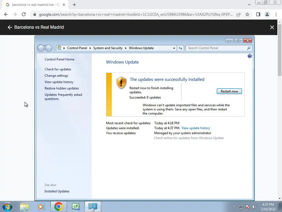282x212 pixels.
Task: Click Windows Update help question mark icon
Action: pos(250,56)
